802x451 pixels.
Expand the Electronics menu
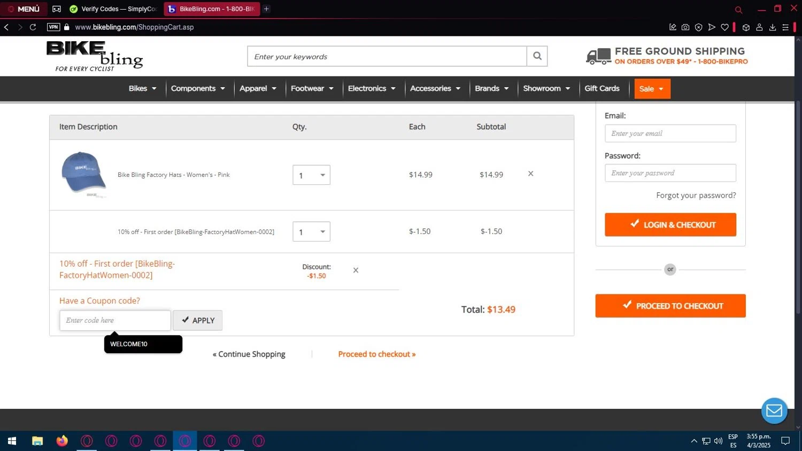(x=372, y=89)
